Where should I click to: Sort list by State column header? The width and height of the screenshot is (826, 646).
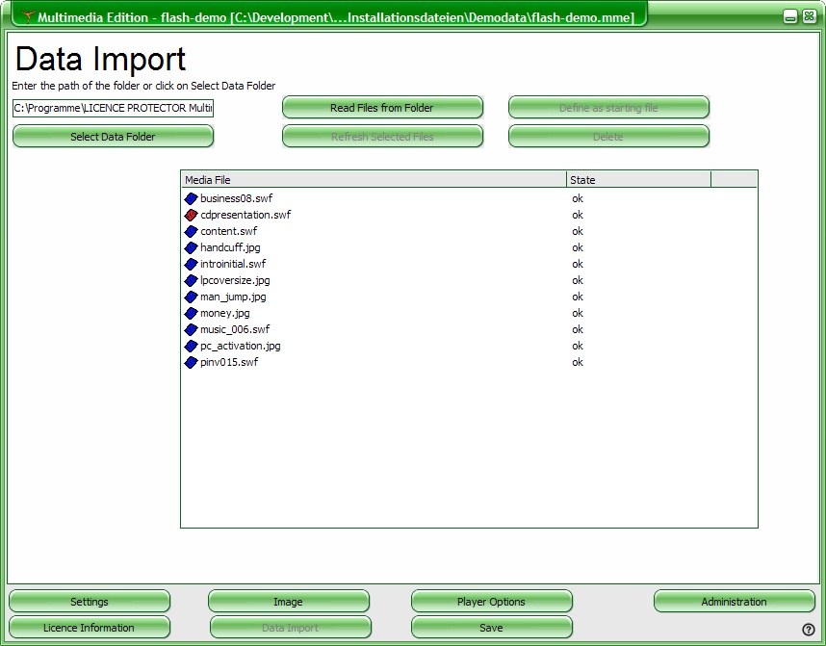[637, 180]
